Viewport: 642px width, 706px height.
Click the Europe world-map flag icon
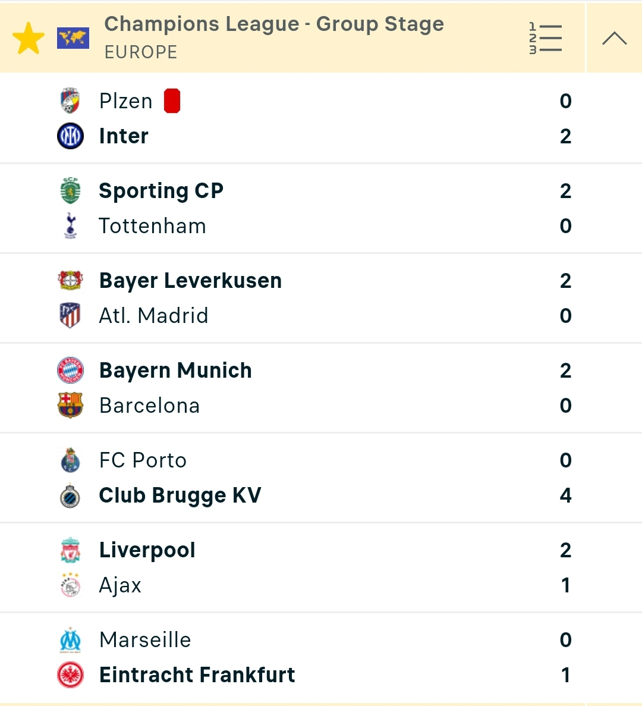[73, 38]
